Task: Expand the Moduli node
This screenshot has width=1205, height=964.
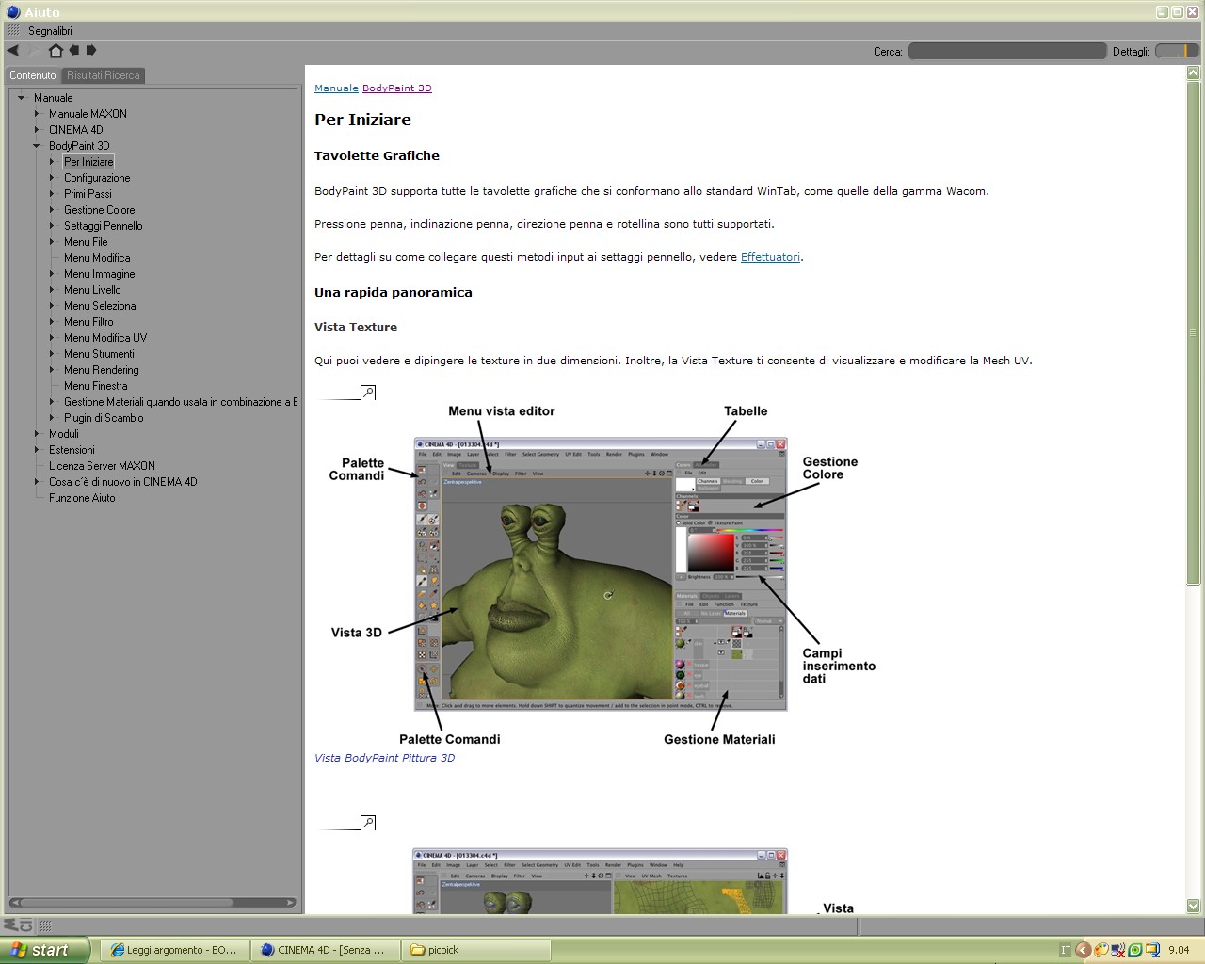Action: pos(37,434)
